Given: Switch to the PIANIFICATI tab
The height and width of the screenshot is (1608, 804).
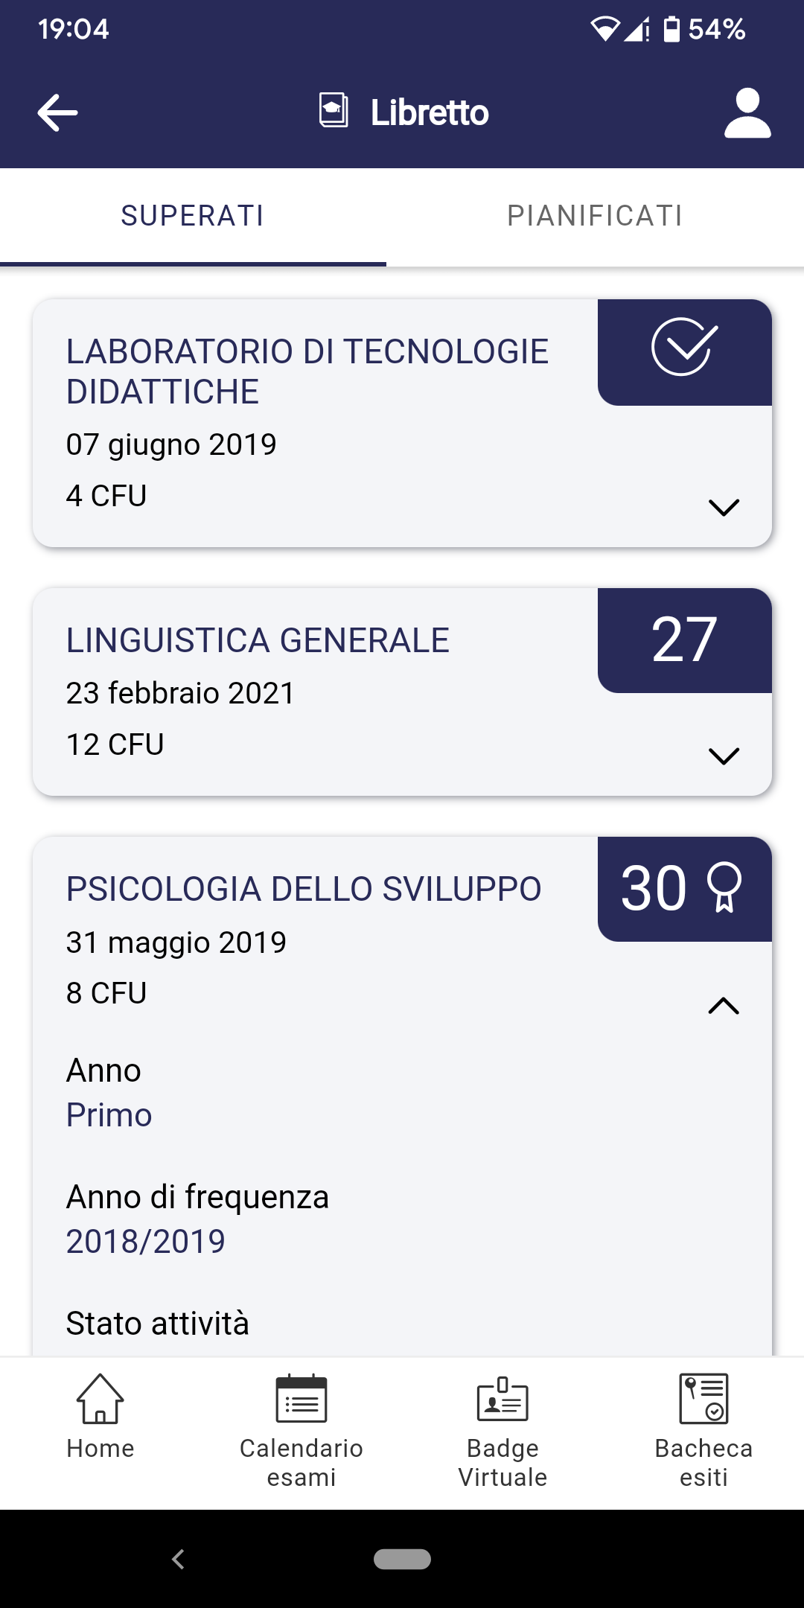Looking at the screenshot, I should click(x=595, y=217).
